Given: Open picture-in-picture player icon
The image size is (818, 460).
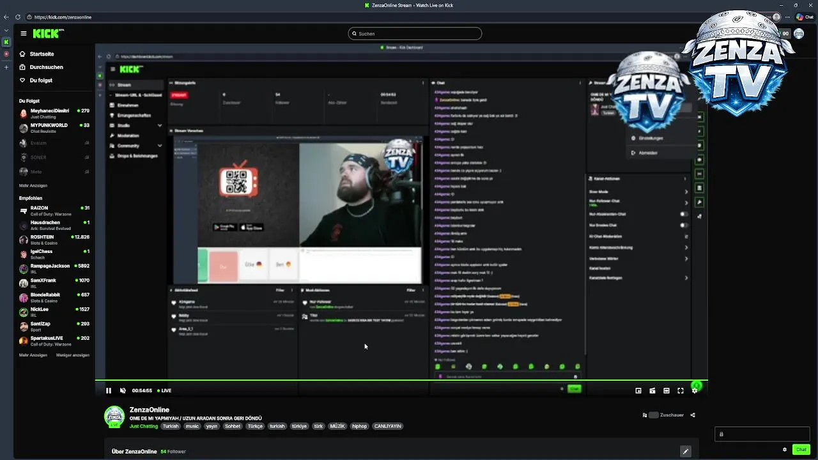Looking at the screenshot, I should point(638,390).
